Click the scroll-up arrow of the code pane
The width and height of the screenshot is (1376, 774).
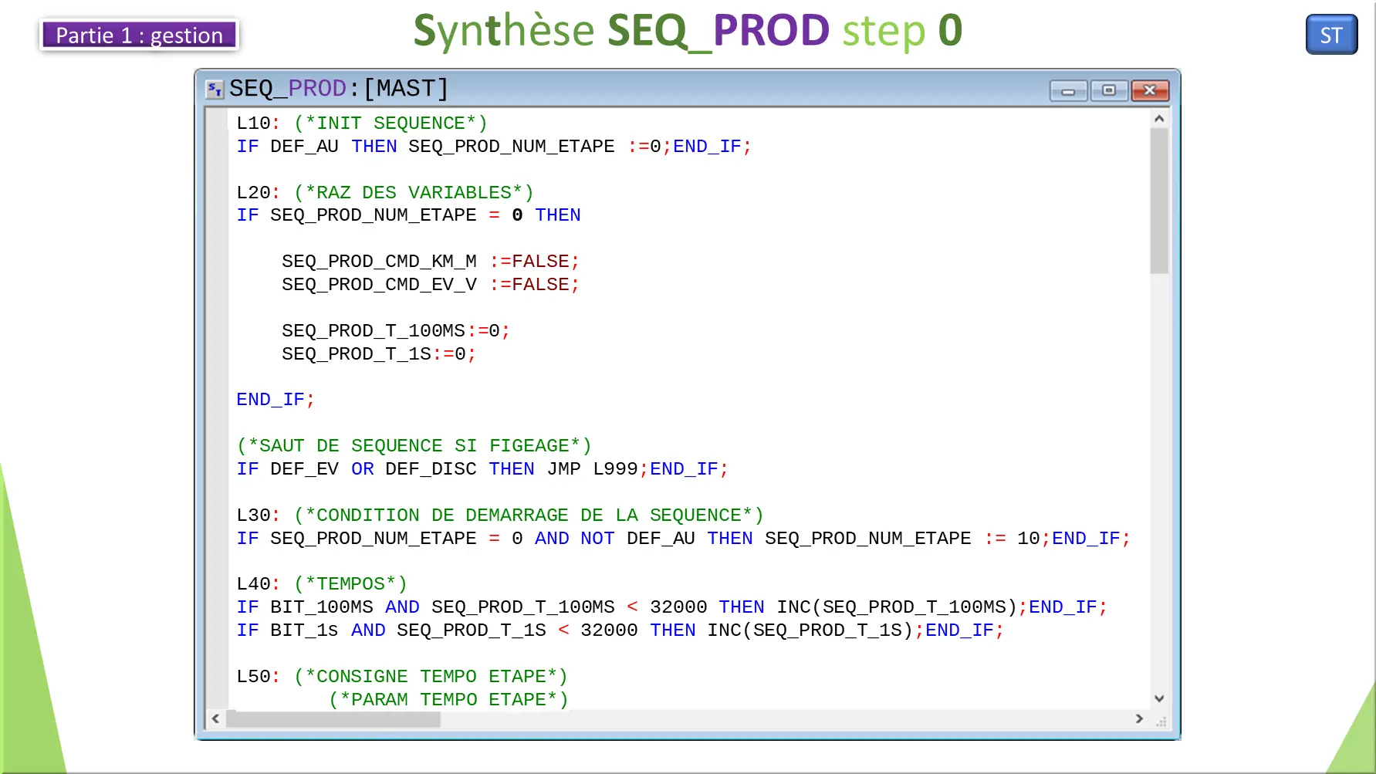click(x=1159, y=118)
